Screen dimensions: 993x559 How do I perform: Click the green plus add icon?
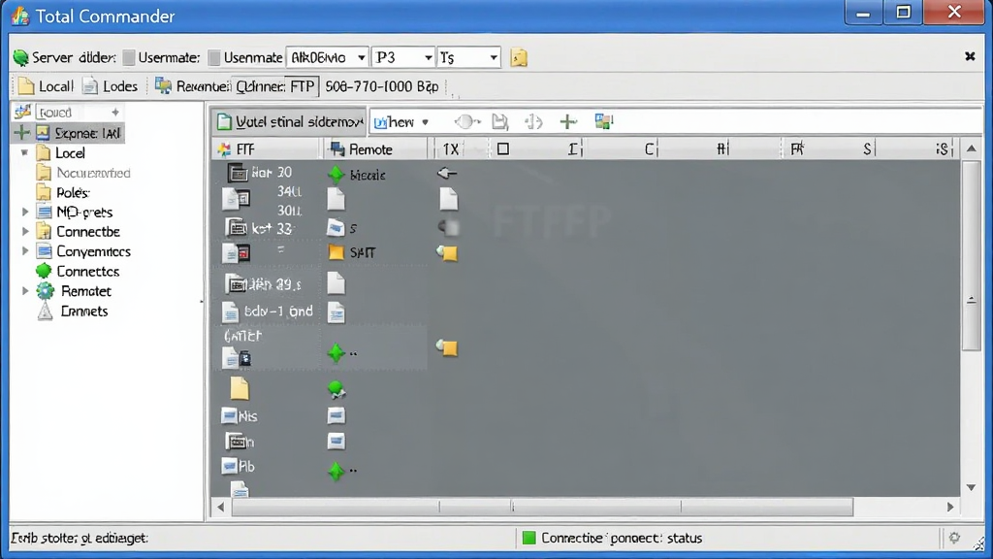568,121
